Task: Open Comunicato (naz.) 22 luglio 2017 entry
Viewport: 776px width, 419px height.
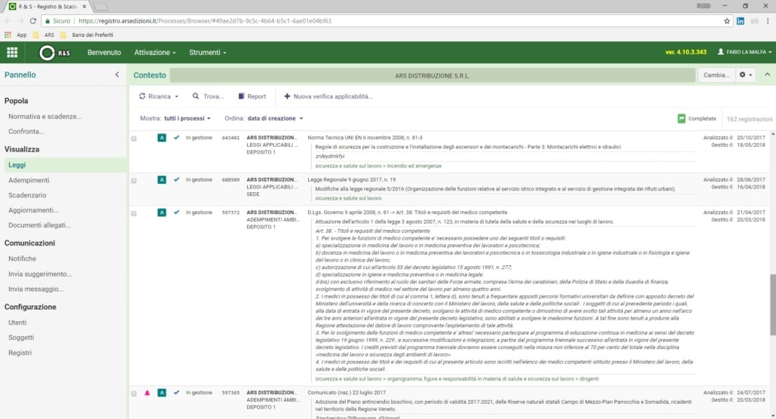Action: coord(347,393)
